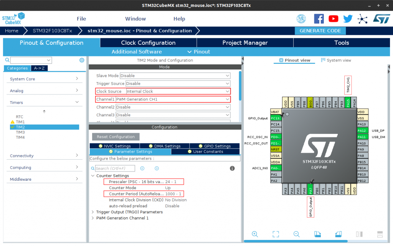393x246 pixels.
Task: Go to Home in the breadcrumb
Action: 12,31
